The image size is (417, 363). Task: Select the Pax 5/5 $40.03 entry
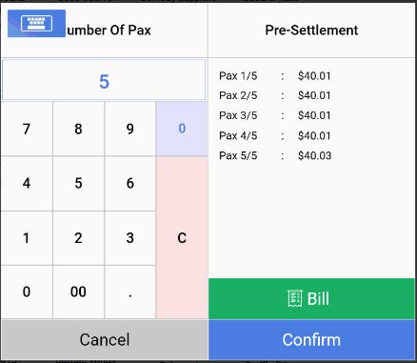tap(275, 155)
